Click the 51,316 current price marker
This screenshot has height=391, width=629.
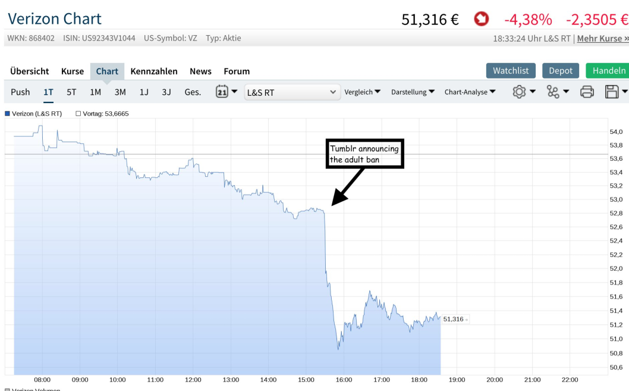pyautogui.click(x=454, y=319)
